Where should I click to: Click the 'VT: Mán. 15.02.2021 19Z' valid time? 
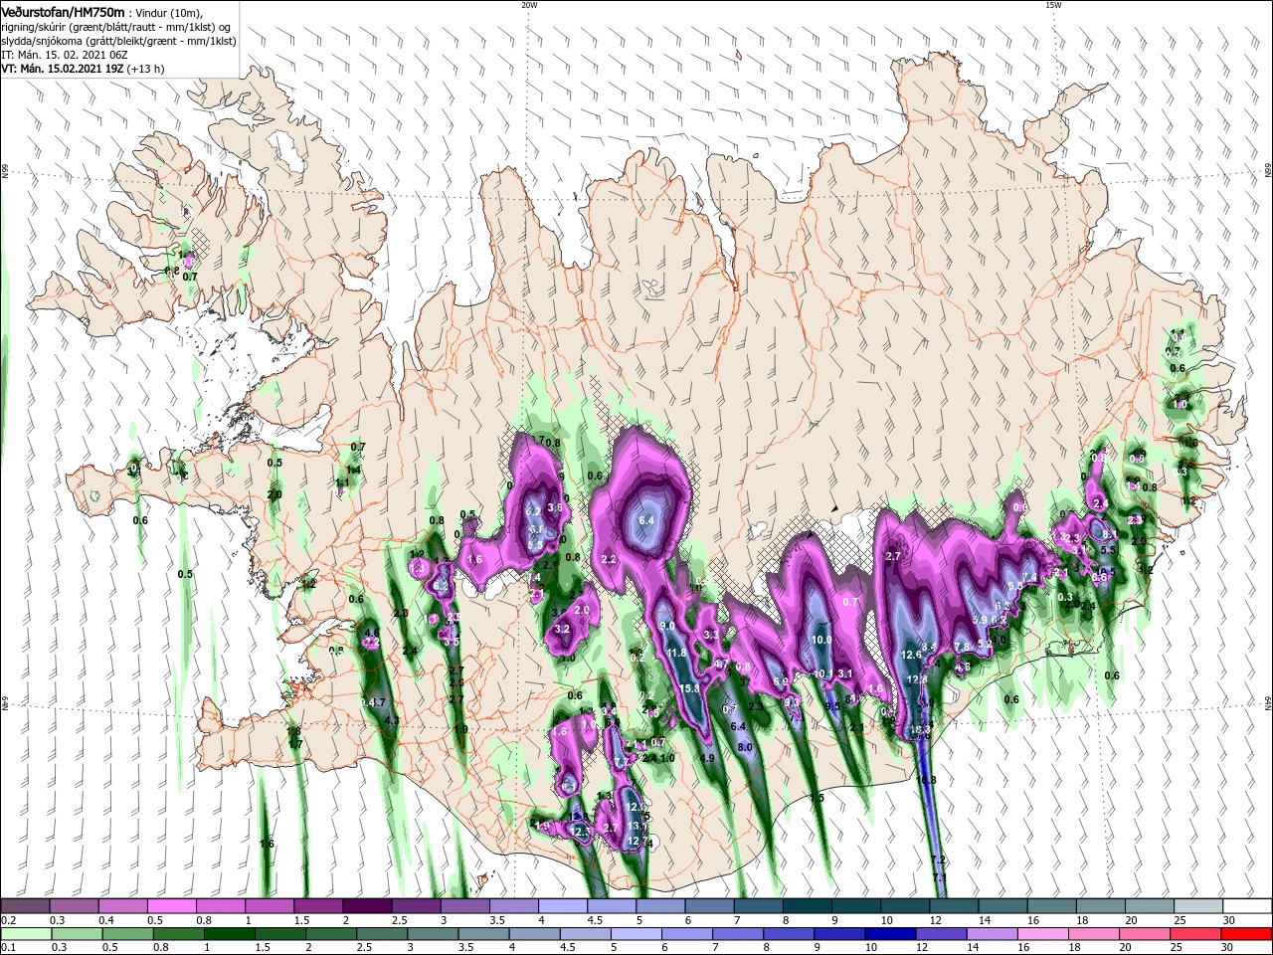coord(62,69)
